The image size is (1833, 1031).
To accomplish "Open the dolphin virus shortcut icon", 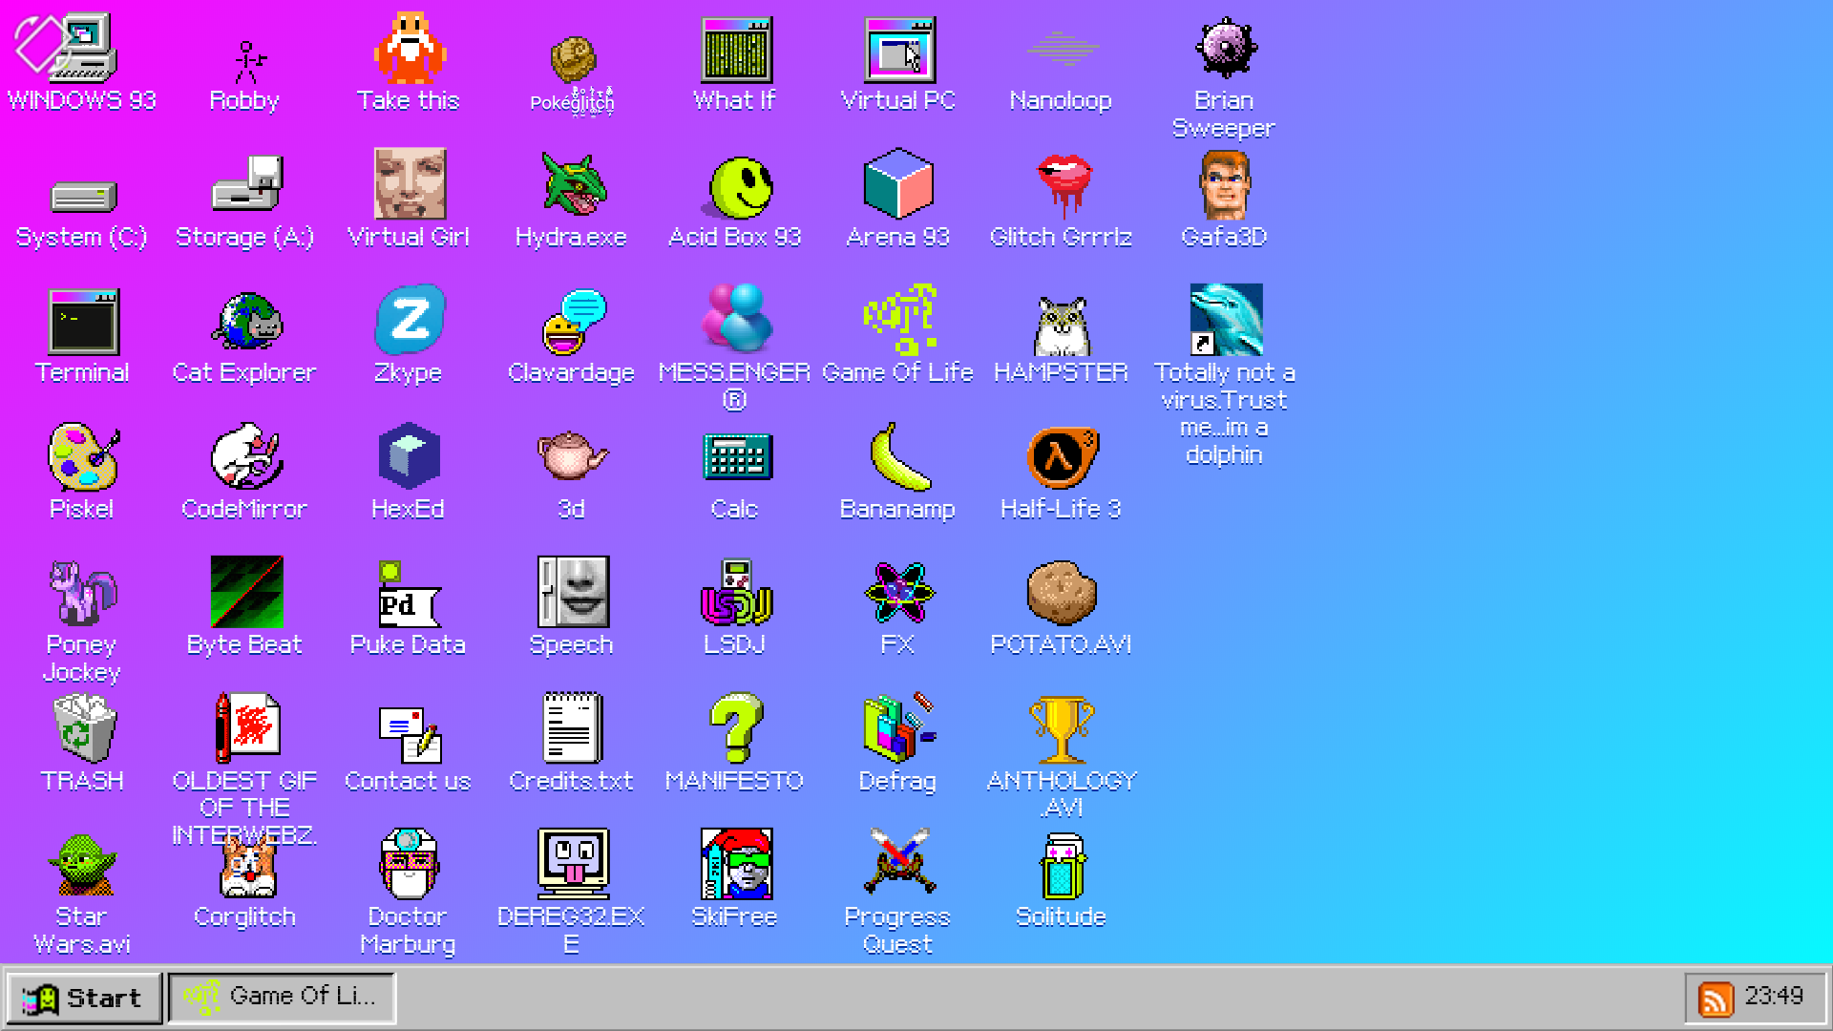I will (1225, 321).
